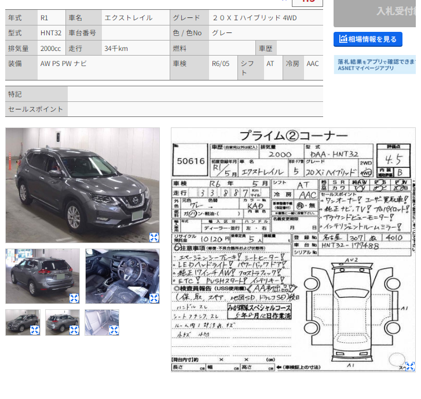The image size is (421, 399).
Task: Click the 車歴 label cell
Action: point(266,49)
